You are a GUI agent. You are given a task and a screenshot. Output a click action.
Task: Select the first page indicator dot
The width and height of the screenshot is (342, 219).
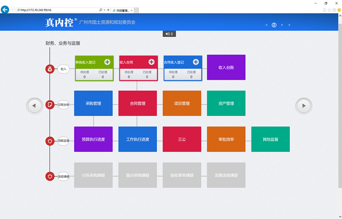[x=266, y=25]
